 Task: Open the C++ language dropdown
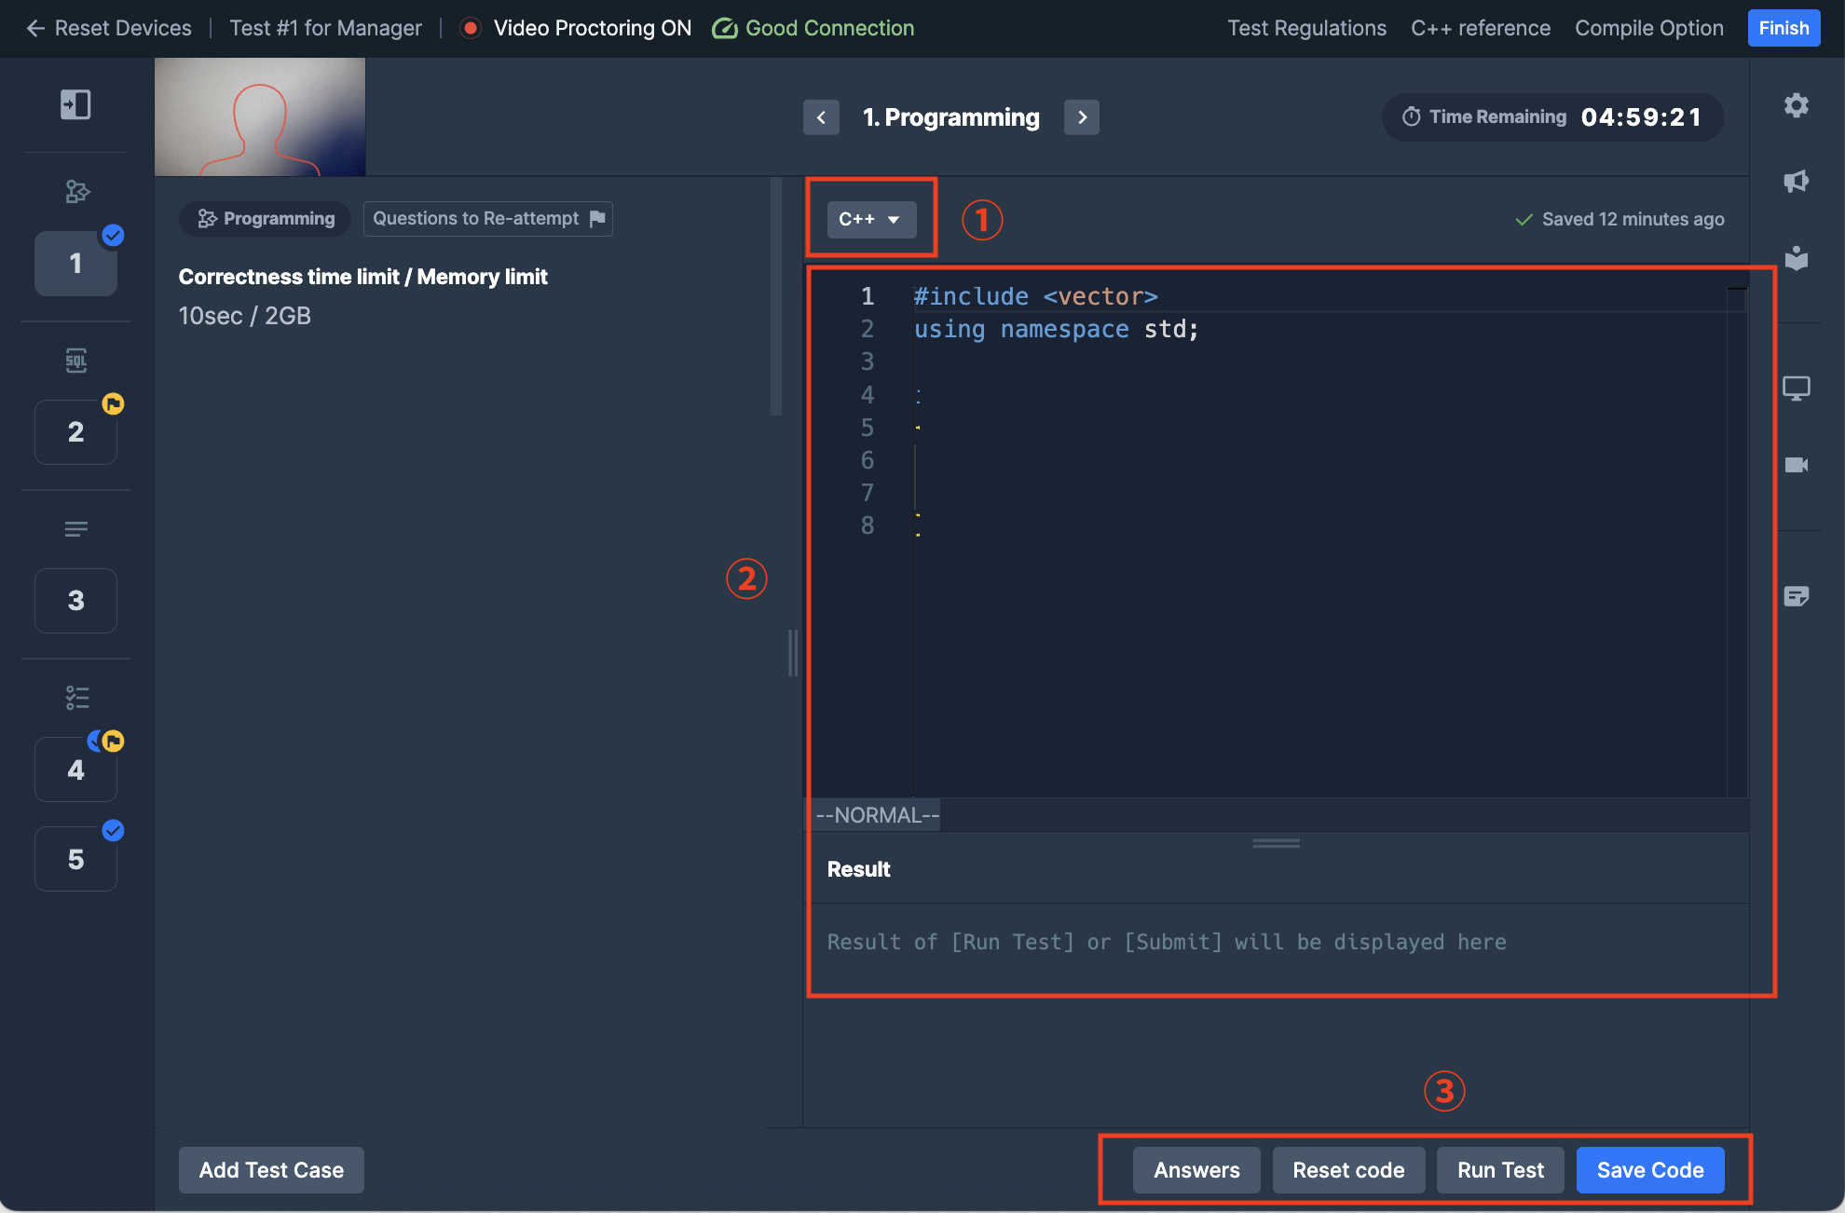point(870,220)
